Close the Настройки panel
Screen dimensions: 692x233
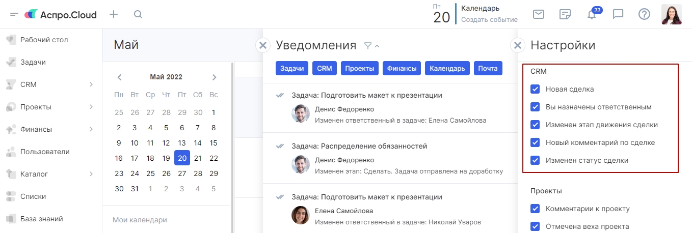517,45
